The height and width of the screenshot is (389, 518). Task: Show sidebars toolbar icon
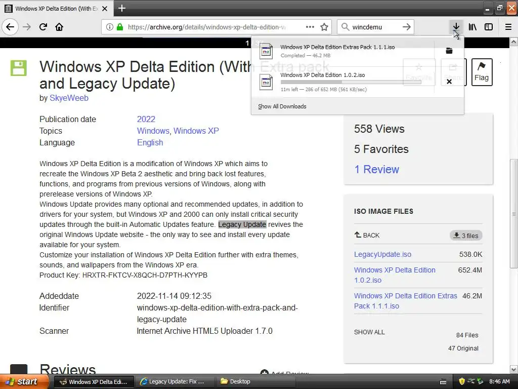click(489, 27)
